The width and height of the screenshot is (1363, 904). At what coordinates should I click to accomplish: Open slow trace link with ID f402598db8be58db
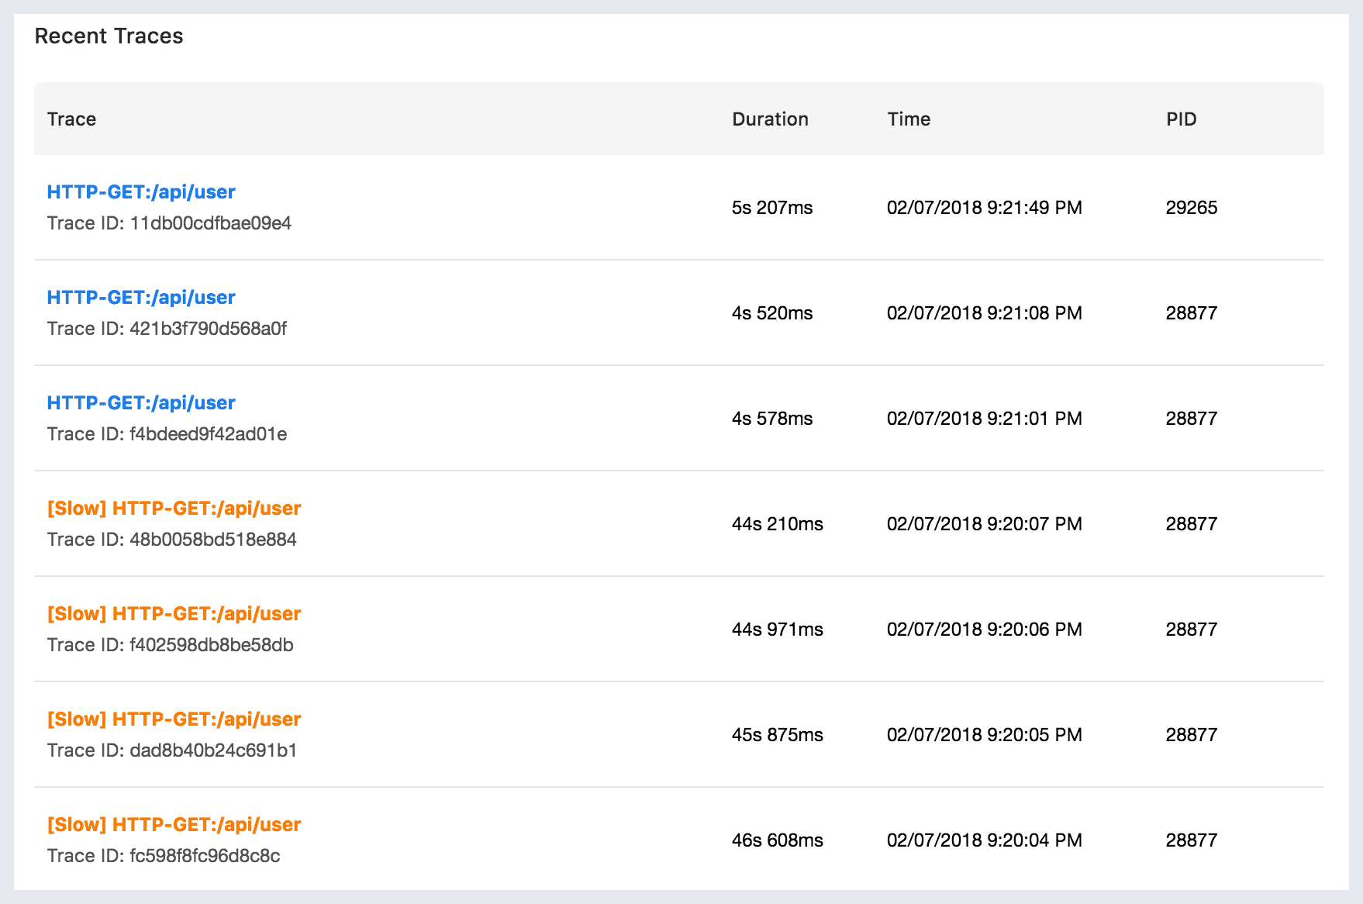[x=174, y=614]
